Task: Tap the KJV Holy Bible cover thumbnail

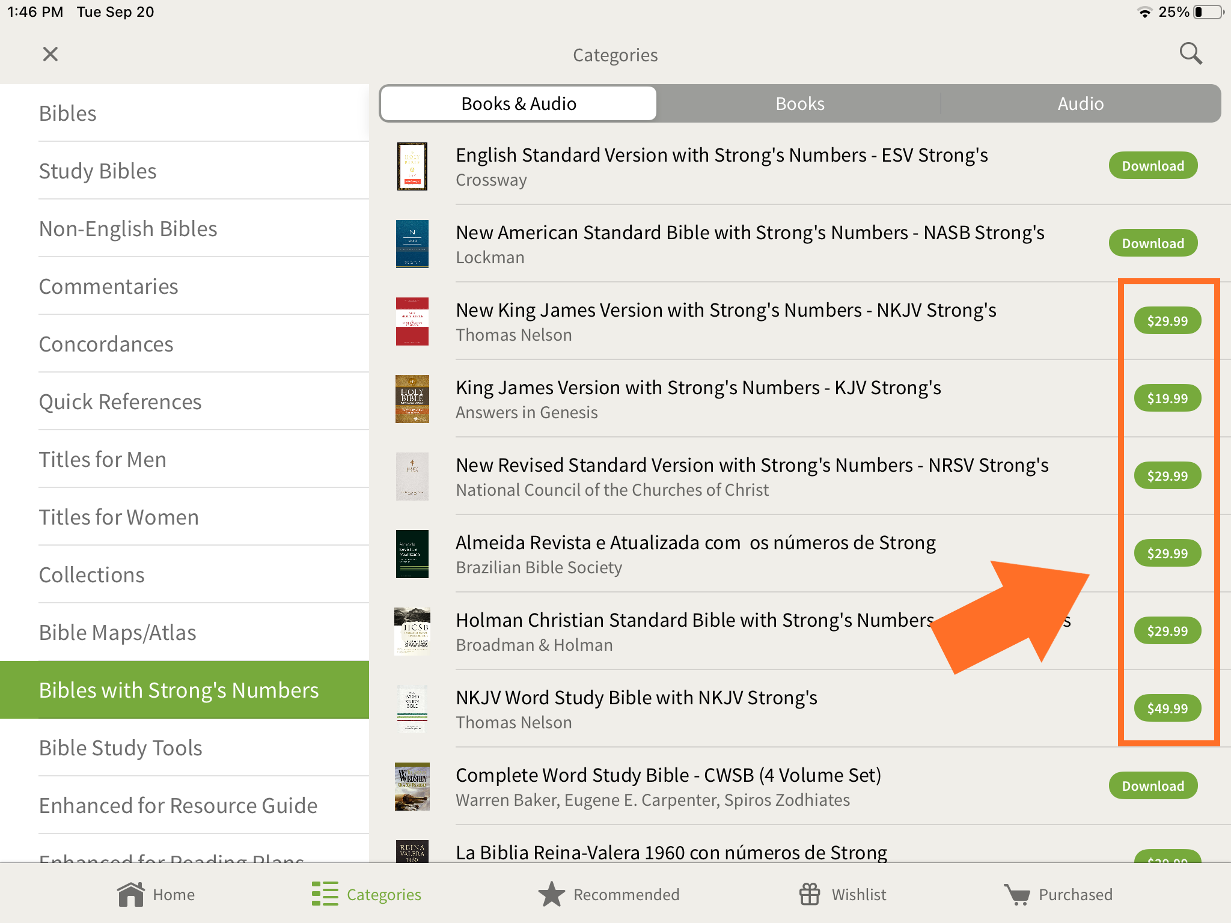Action: pyautogui.click(x=412, y=399)
